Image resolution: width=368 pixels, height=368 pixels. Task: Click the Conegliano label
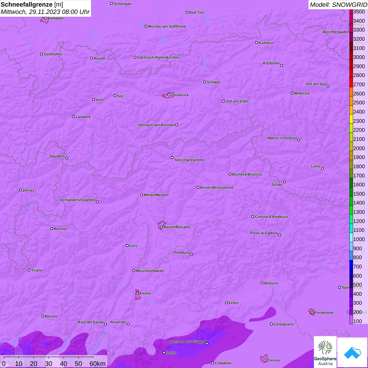[283, 324]
